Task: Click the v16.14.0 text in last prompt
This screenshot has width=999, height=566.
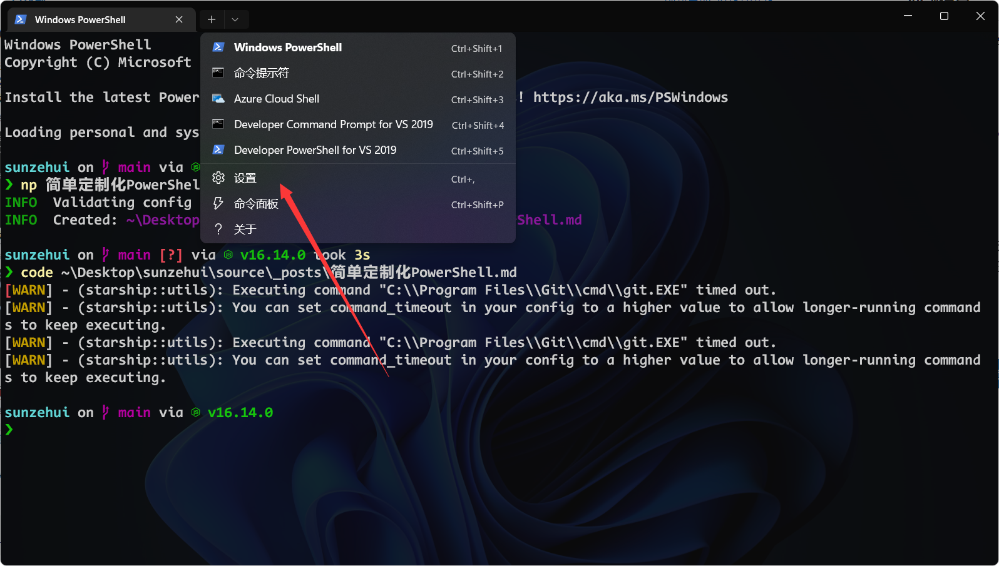Action: [x=240, y=412]
